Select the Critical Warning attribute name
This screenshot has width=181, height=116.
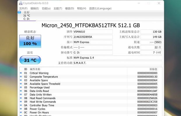(x=39, y=73)
